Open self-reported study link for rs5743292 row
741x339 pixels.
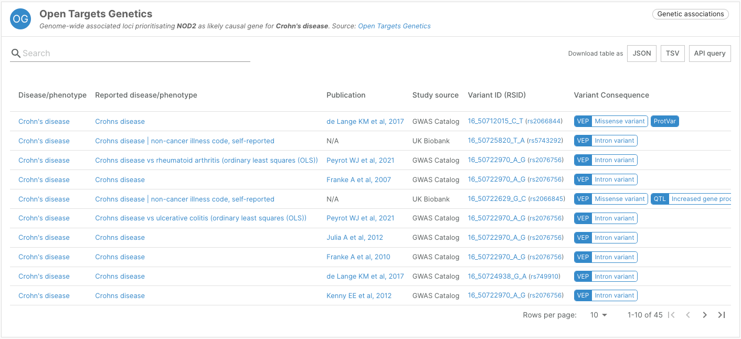pyautogui.click(x=185, y=141)
